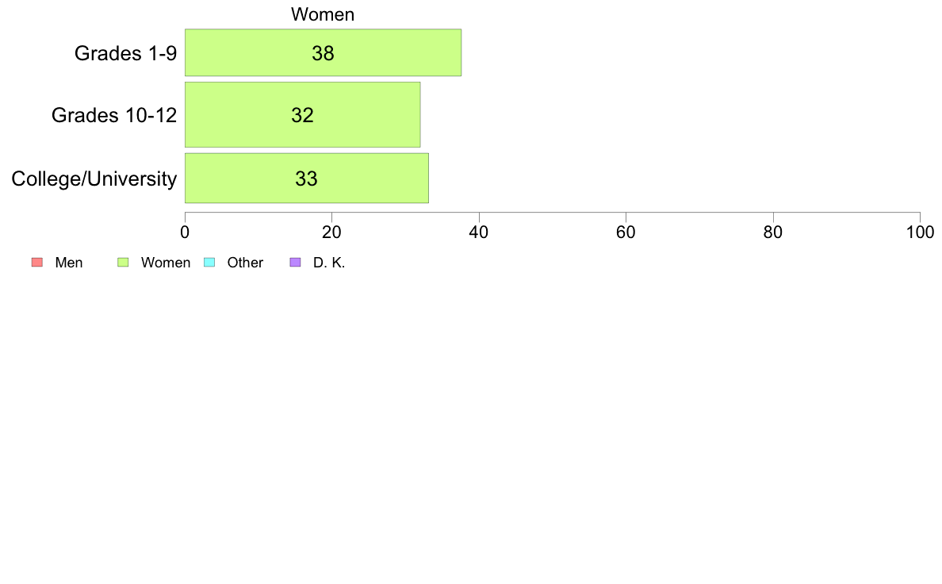Click the value 33 in the bar

pyautogui.click(x=306, y=179)
